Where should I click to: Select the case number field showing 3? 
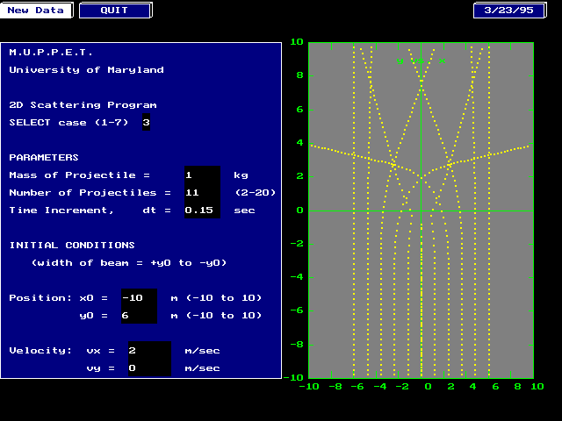coord(147,123)
